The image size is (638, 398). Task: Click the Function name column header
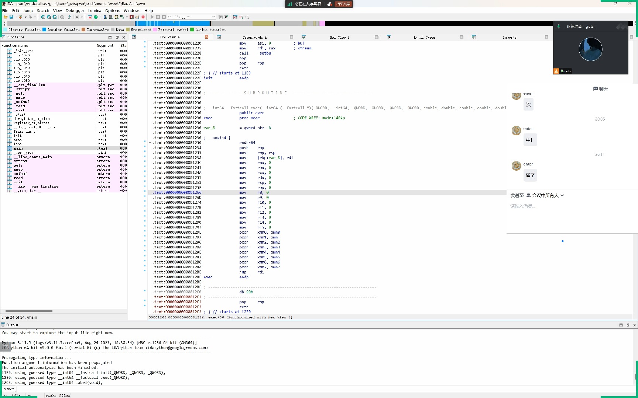[48, 45]
